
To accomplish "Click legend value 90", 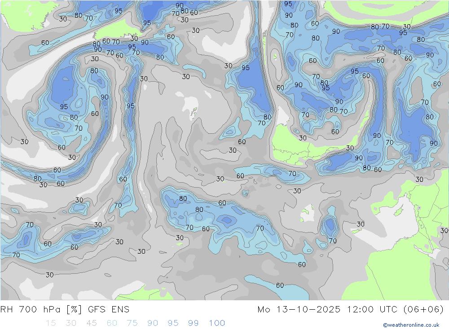I will tap(153, 323).
